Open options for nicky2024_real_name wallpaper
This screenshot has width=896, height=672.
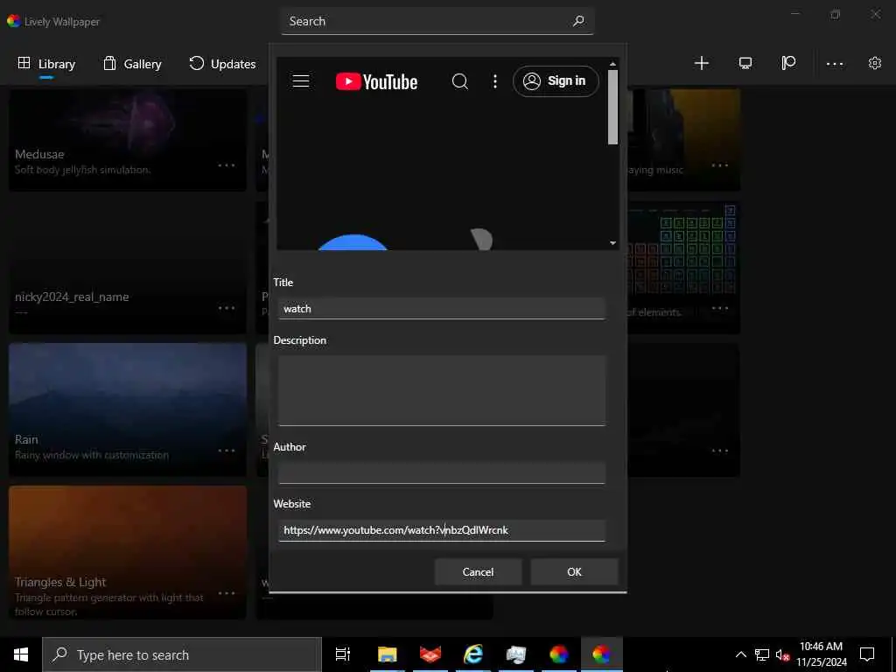click(x=227, y=308)
